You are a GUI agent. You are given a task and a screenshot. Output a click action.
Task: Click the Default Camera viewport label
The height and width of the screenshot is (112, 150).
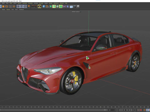tap(76, 12)
